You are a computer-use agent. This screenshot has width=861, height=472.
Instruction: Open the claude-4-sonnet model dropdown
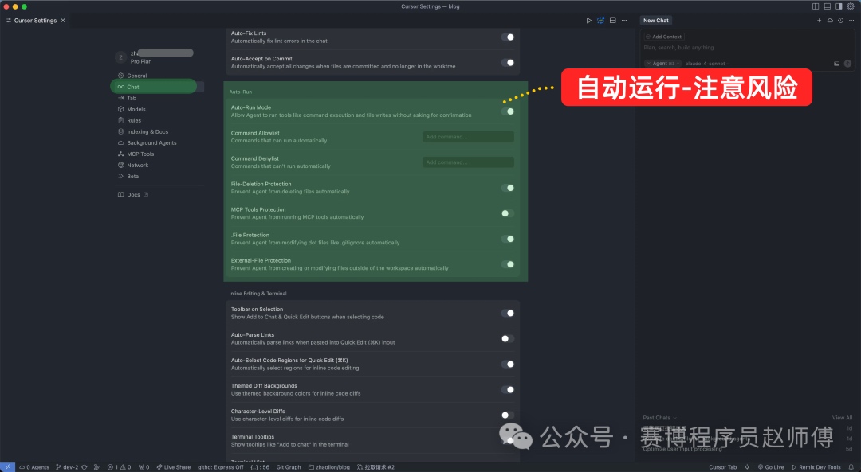pyautogui.click(x=706, y=64)
